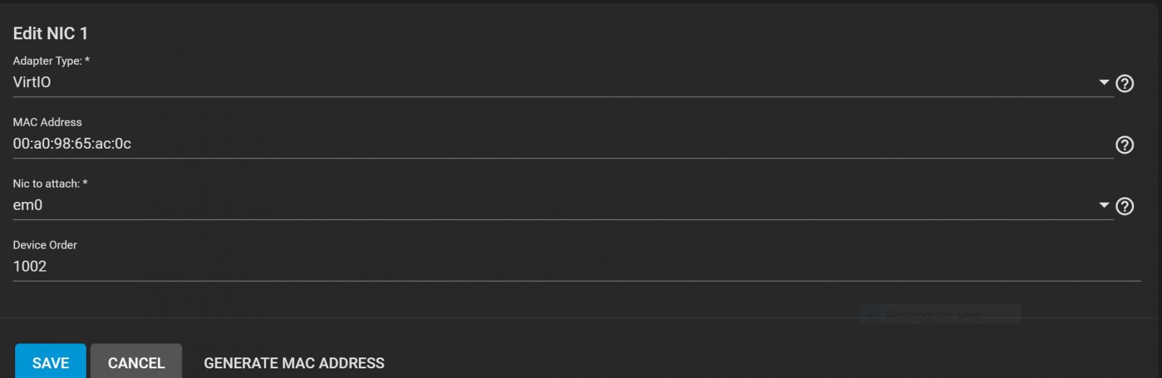This screenshot has width=1162, height=378.
Task: Cancel editing NIC 1
Action: click(136, 362)
